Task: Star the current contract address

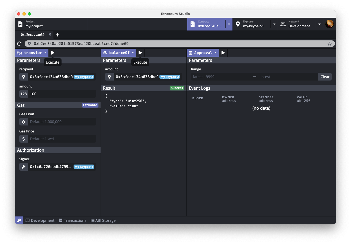Action: (330, 44)
